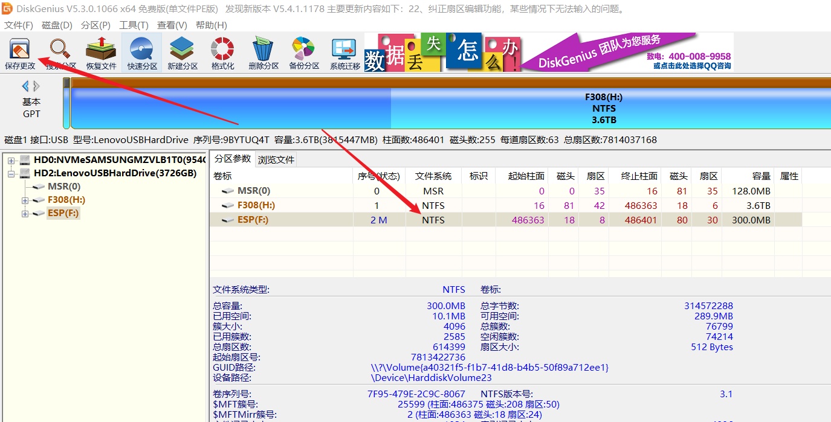Click the volume serial 7F95-479E-2C9C-8067
Viewport: 831px width, 422px height.
pos(416,394)
